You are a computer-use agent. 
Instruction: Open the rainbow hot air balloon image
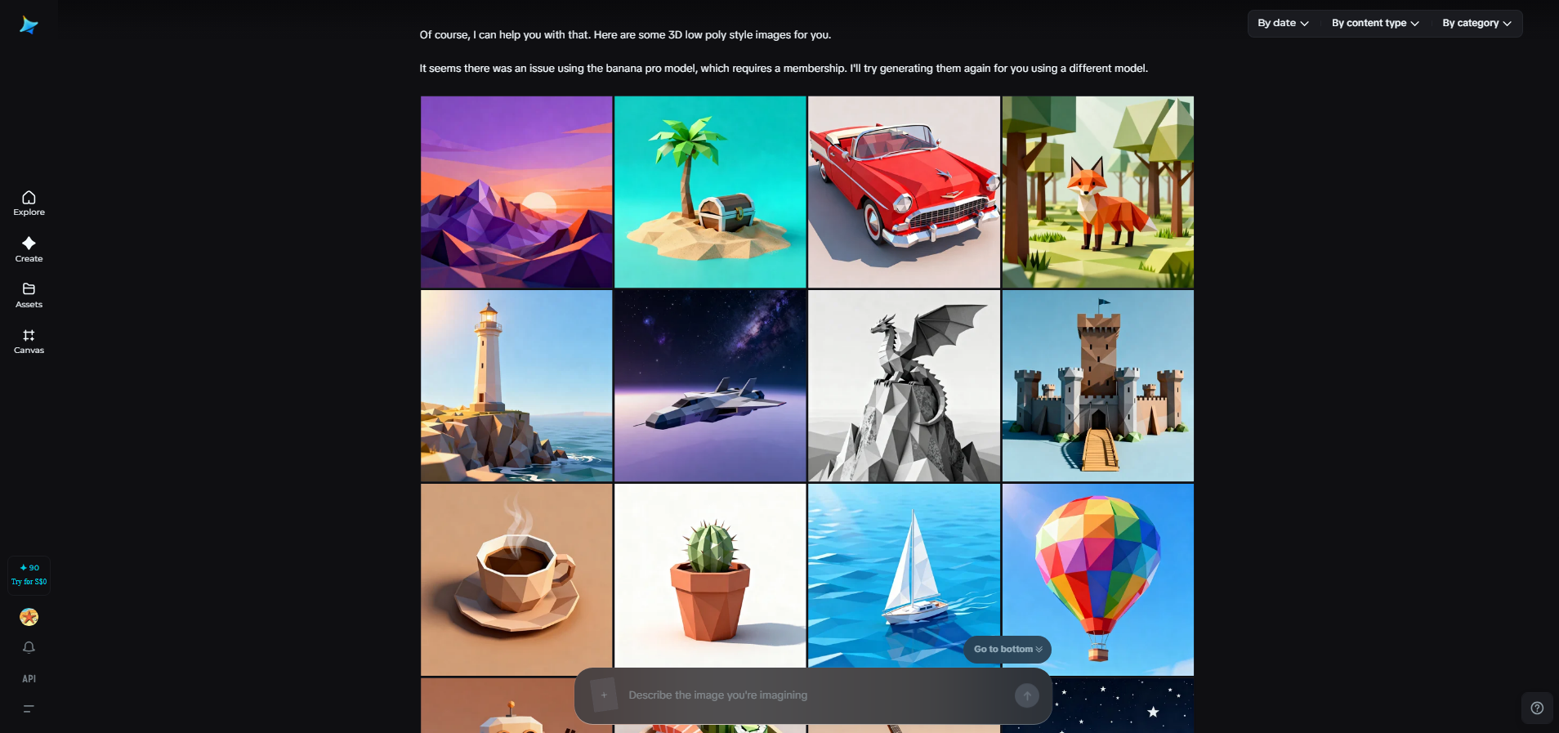[x=1098, y=579]
